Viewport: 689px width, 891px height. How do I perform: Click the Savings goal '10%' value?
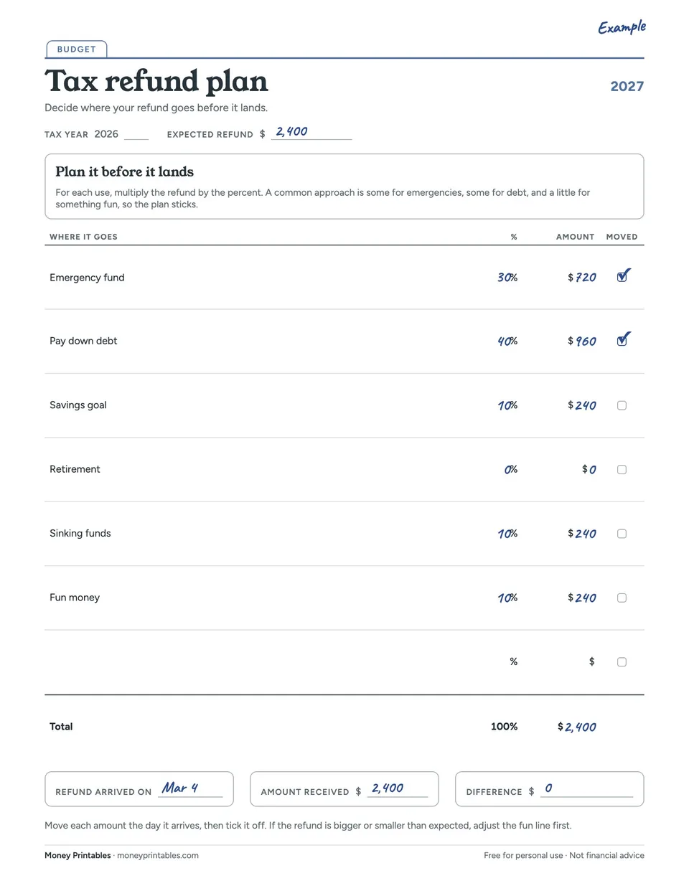tap(507, 406)
